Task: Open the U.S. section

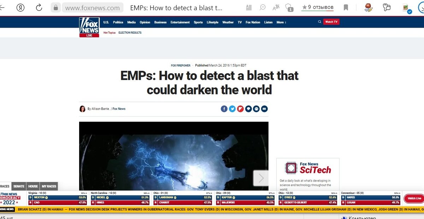Action: (x=106, y=22)
